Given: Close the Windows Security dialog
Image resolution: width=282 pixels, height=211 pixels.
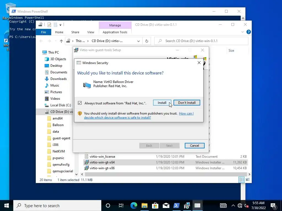Looking at the screenshot, I should (199, 63).
